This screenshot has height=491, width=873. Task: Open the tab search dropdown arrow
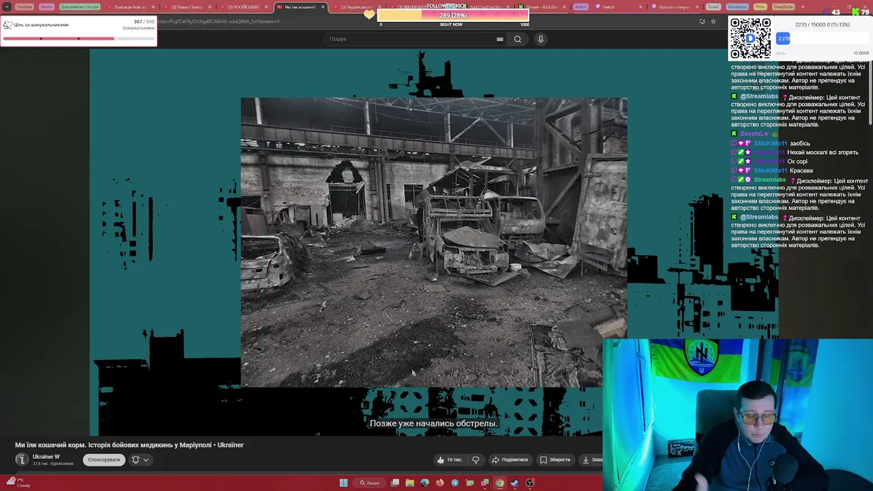pos(6,7)
